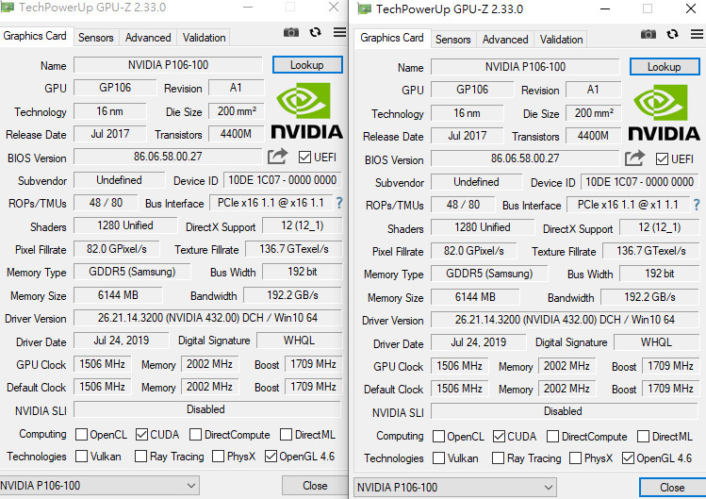Toggle DirectML checkbox in right window

tap(644, 437)
